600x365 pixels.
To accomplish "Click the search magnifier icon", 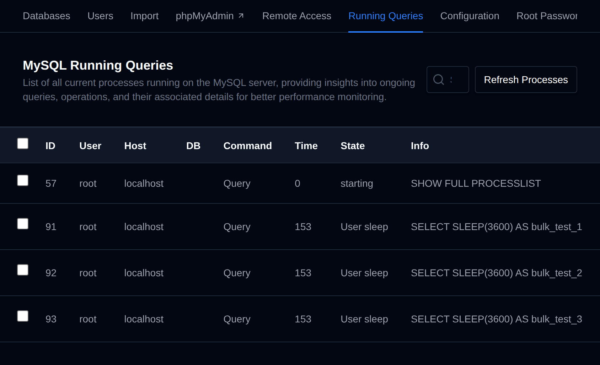I will coord(439,80).
